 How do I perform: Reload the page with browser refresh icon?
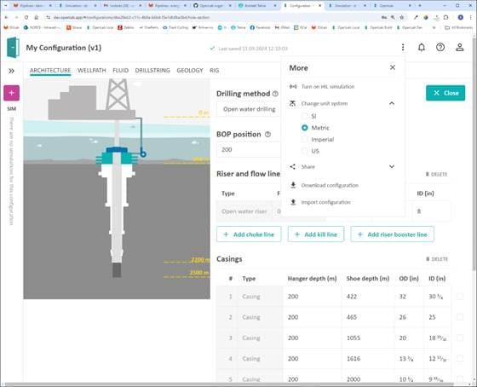pos(26,18)
